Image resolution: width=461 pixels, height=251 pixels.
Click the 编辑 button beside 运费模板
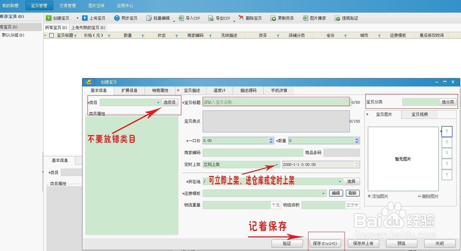pos(336,193)
